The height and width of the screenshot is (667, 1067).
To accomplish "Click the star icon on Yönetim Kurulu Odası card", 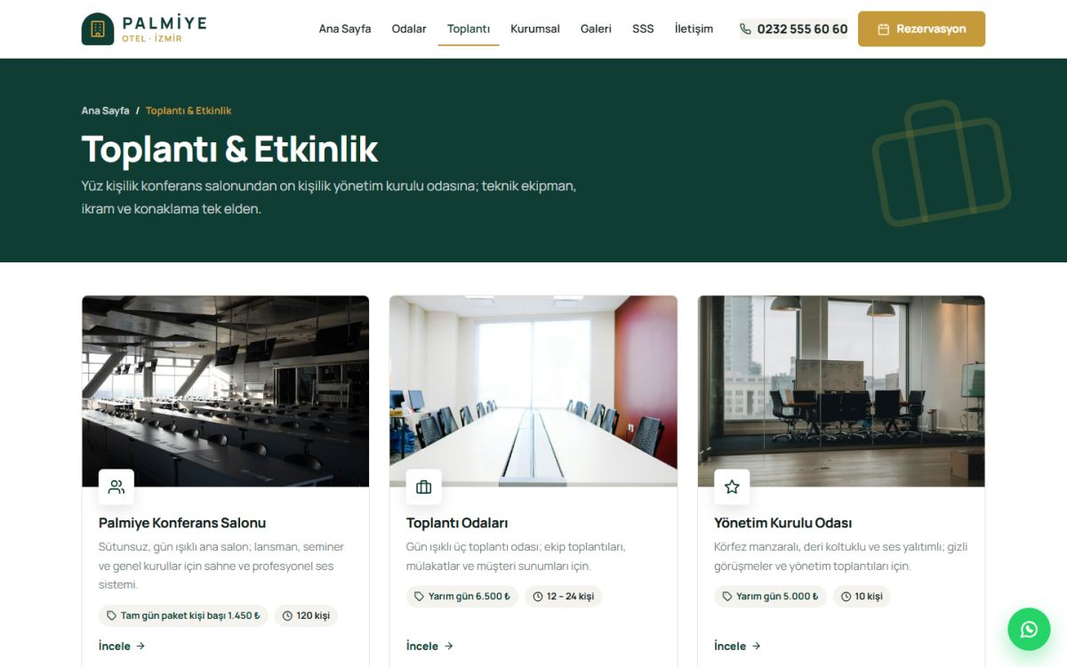I will [x=732, y=486].
